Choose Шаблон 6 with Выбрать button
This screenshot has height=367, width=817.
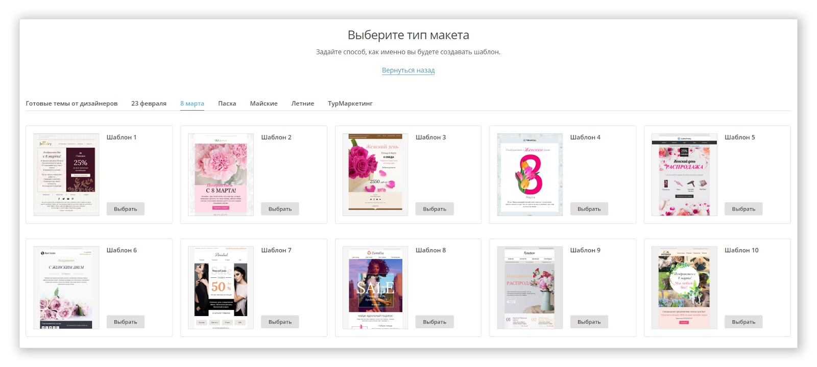(126, 322)
